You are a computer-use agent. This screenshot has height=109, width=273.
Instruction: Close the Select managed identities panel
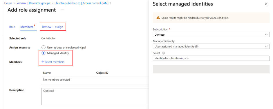pyautogui.click(x=266, y=4)
